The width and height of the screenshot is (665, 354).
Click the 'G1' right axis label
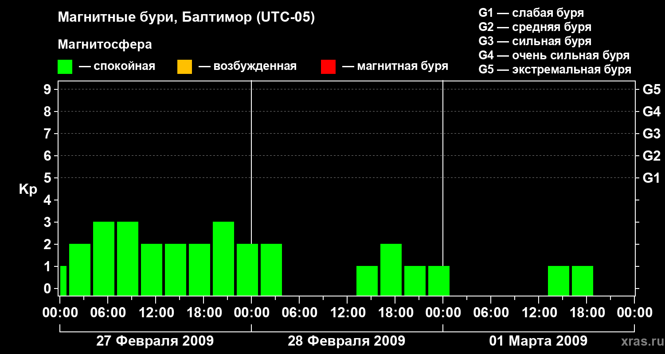pos(651,178)
